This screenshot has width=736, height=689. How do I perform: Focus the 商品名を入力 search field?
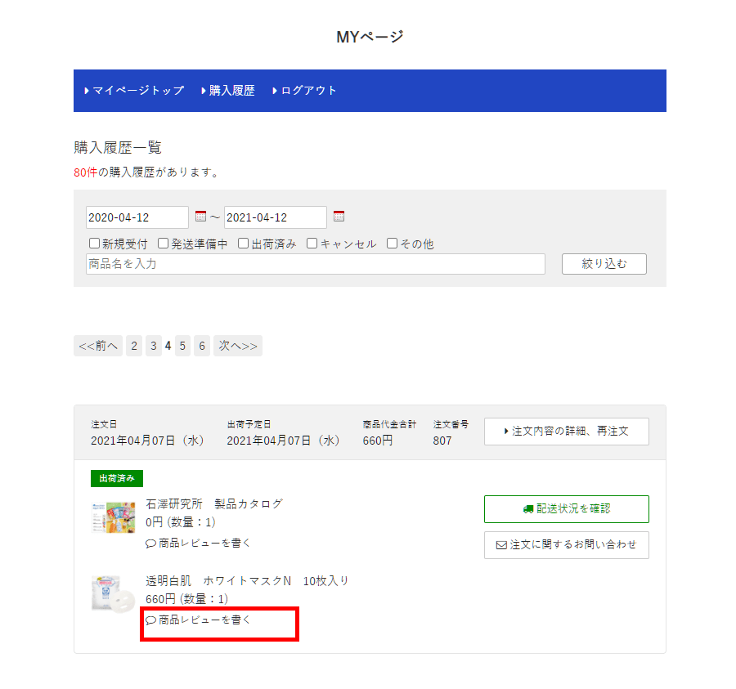click(x=316, y=264)
